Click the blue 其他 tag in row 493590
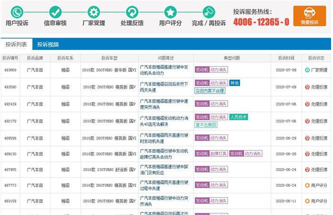333x215 pixels. (x=235, y=83)
